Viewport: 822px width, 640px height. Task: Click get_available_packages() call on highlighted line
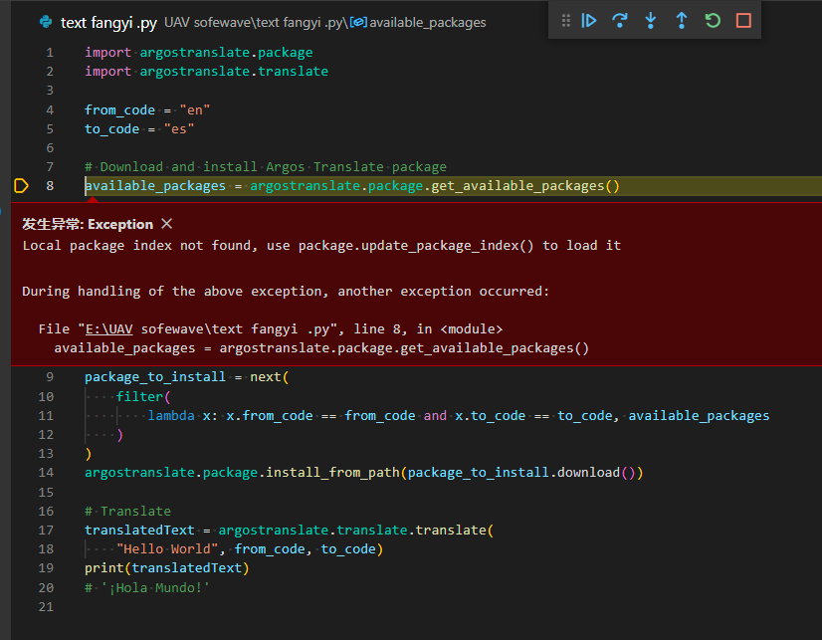(525, 185)
